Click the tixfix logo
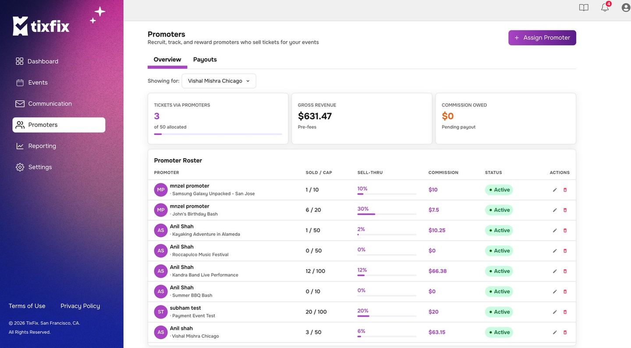631x348 pixels. [x=41, y=26]
